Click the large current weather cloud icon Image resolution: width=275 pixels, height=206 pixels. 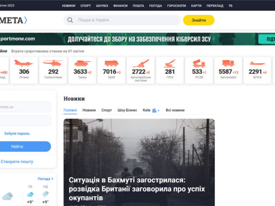(x=8, y=196)
